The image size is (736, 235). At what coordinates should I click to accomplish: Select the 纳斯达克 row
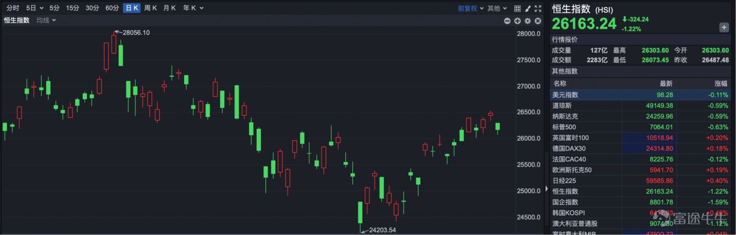(640, 116)
